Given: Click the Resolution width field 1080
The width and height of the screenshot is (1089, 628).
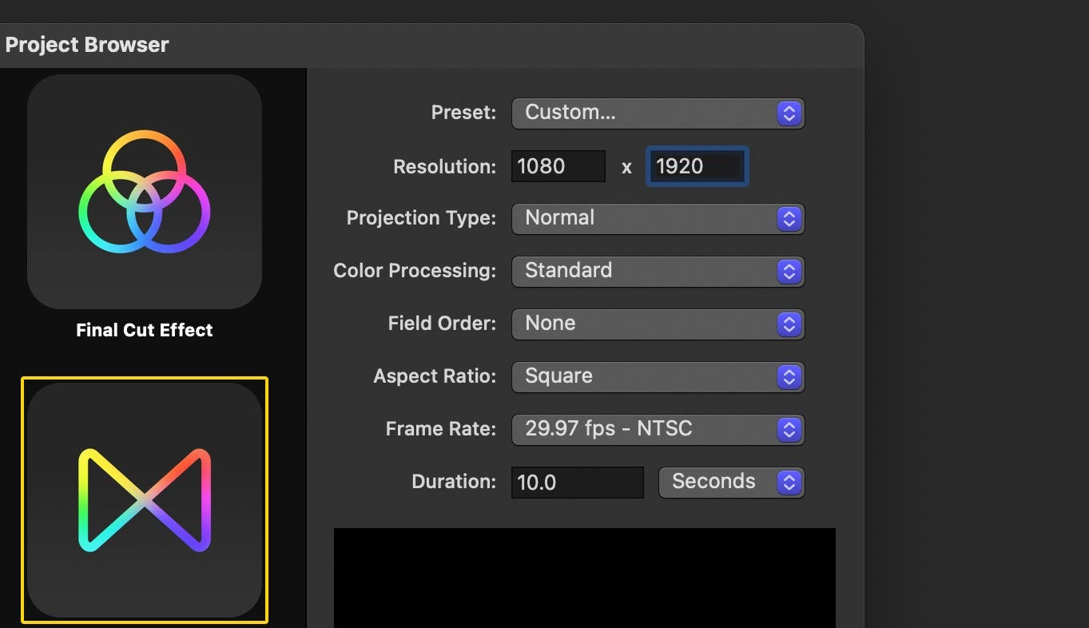Looking at the screenshot, I should tap(558, 166).
